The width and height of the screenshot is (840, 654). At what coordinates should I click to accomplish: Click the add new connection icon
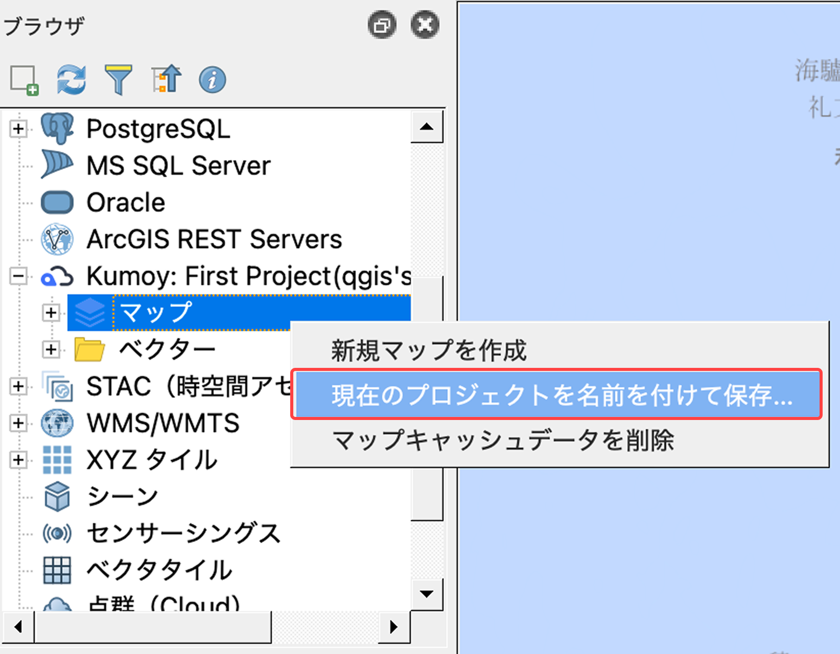pos(24,79)
